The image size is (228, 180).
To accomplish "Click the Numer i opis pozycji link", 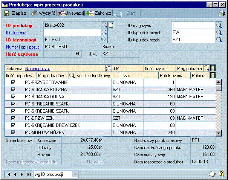I will point(24,47).
